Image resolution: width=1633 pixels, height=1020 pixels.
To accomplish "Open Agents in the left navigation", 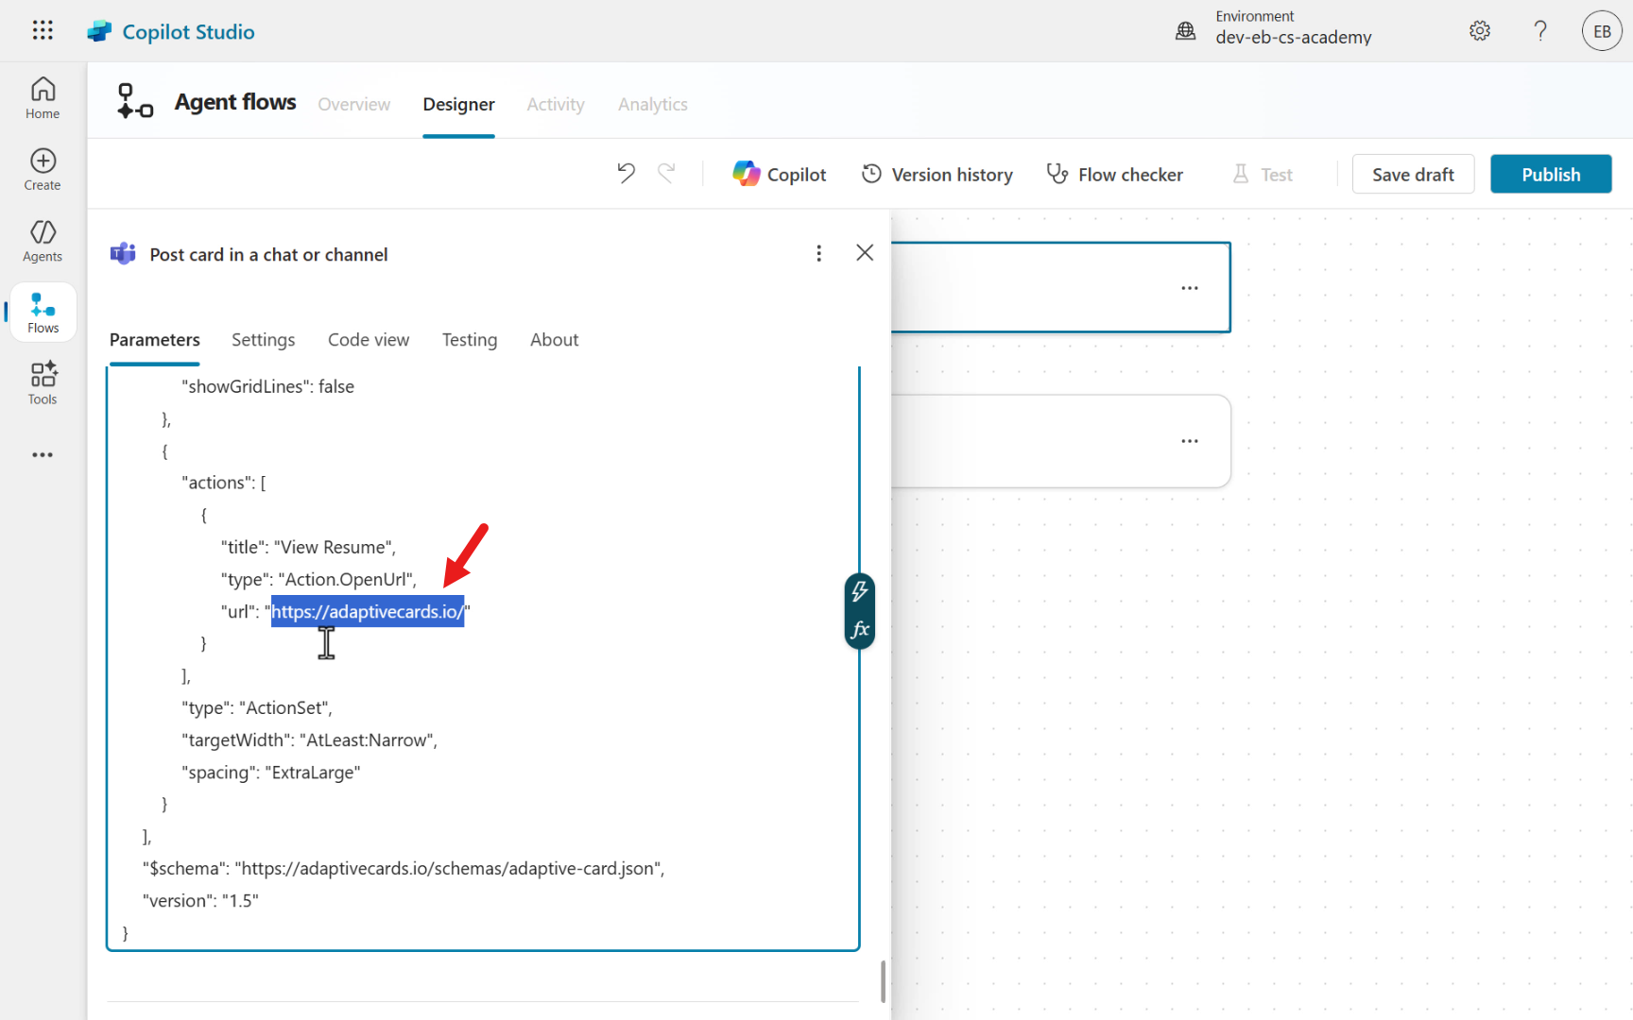I will coord(43,241).
